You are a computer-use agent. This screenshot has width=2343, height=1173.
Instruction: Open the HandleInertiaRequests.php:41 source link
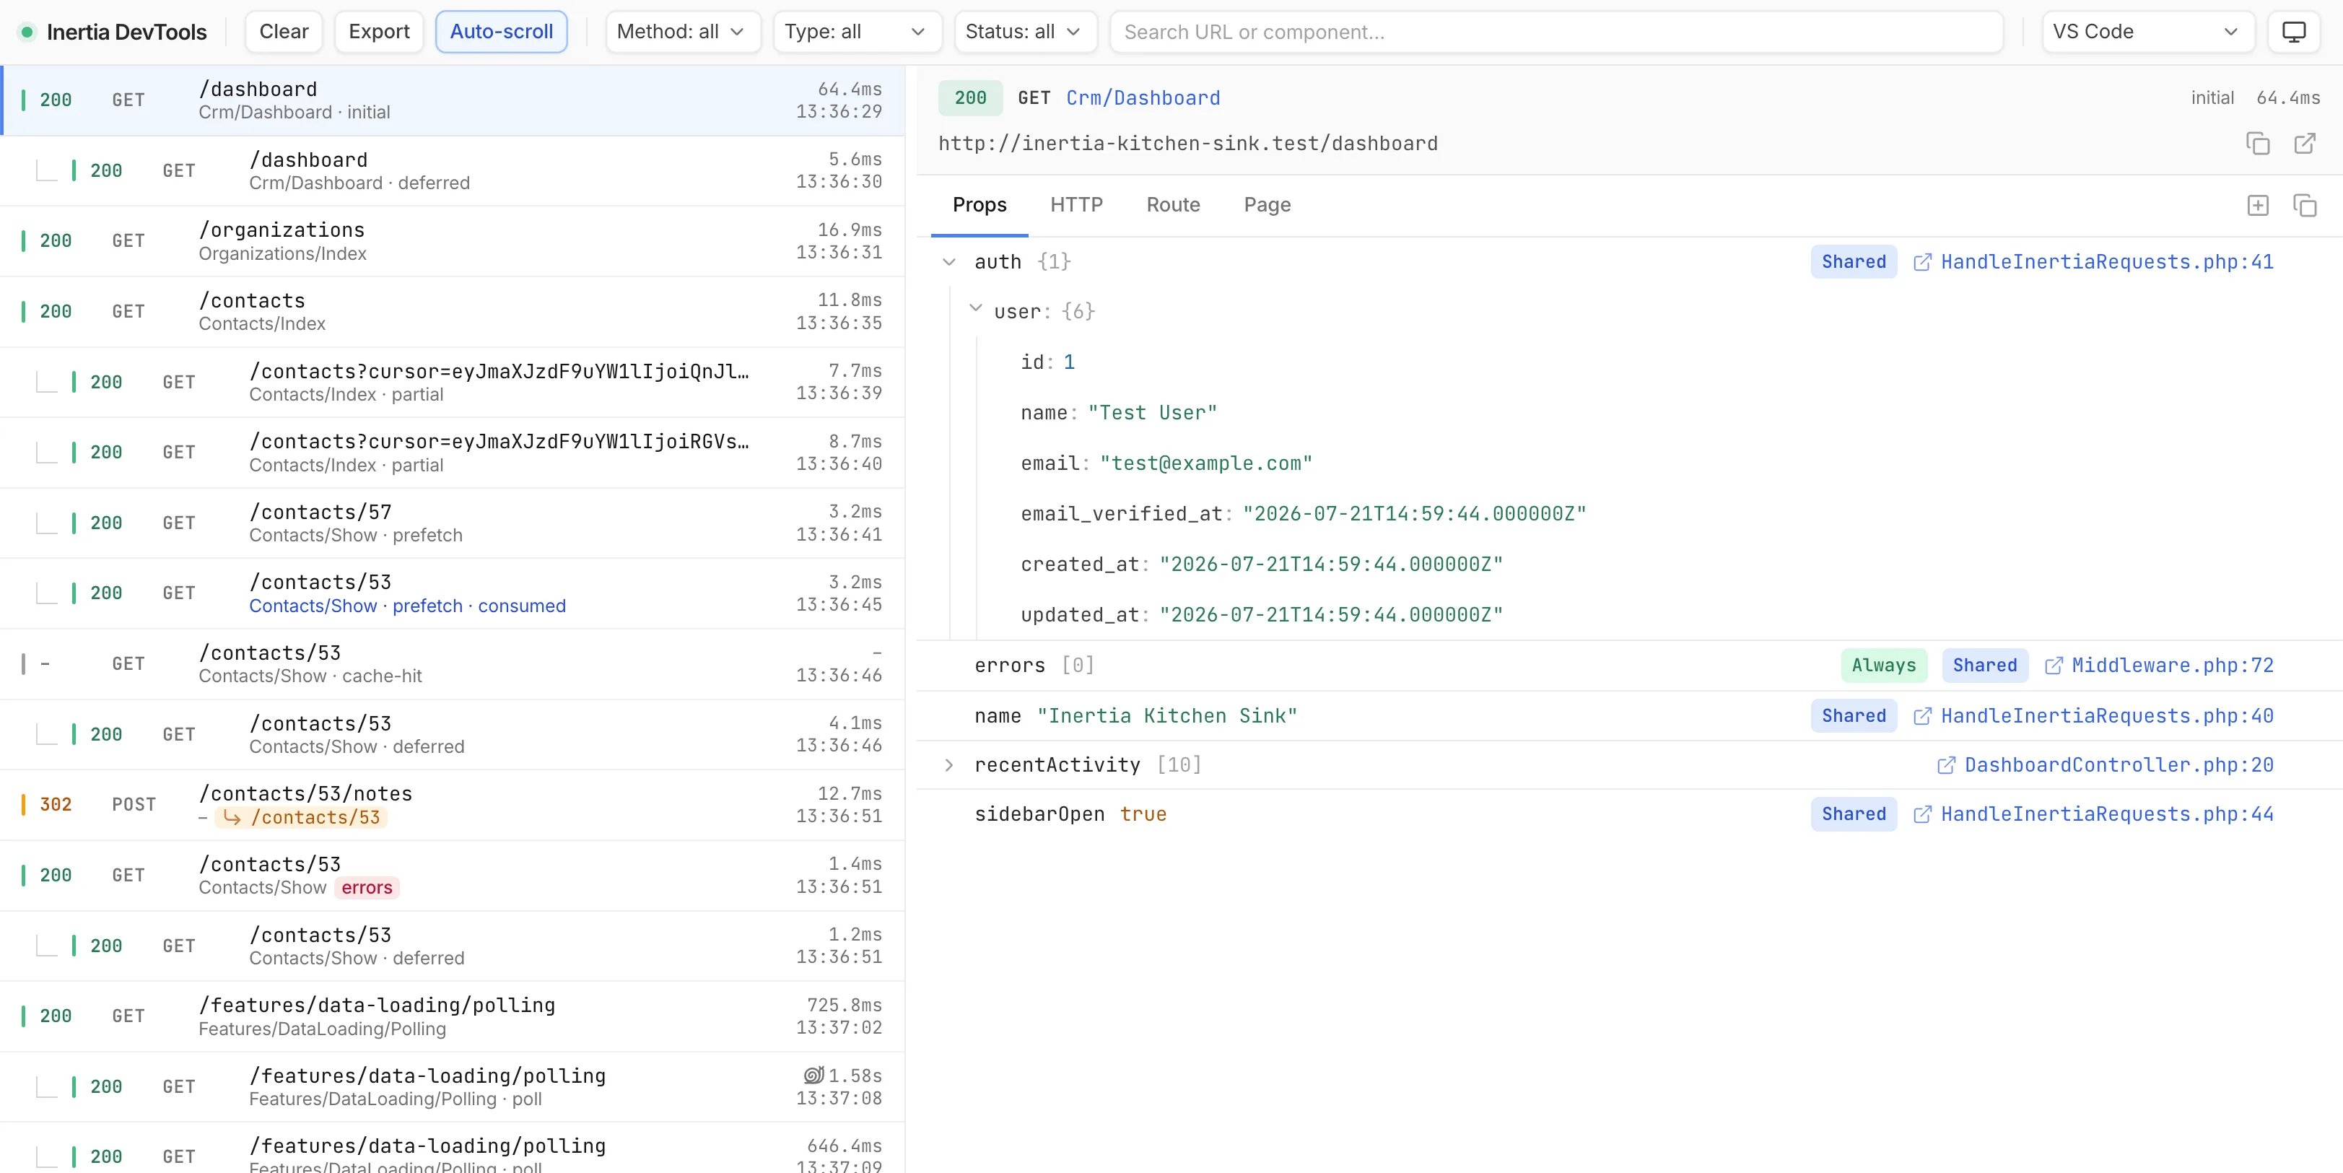(x=2108, y=262)
